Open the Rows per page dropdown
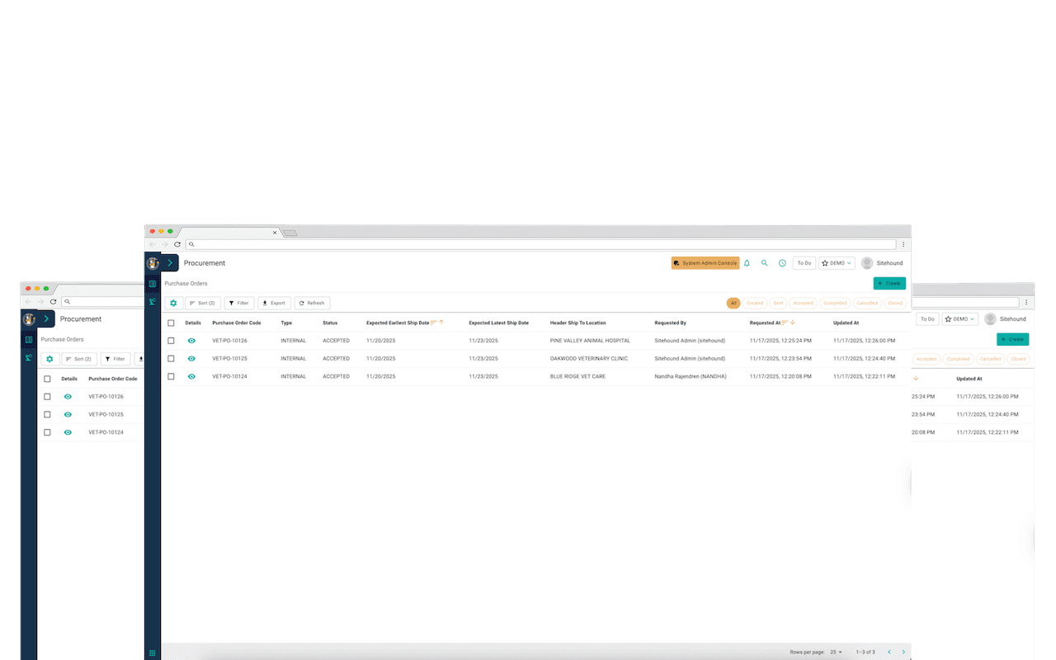 (834, 651)
